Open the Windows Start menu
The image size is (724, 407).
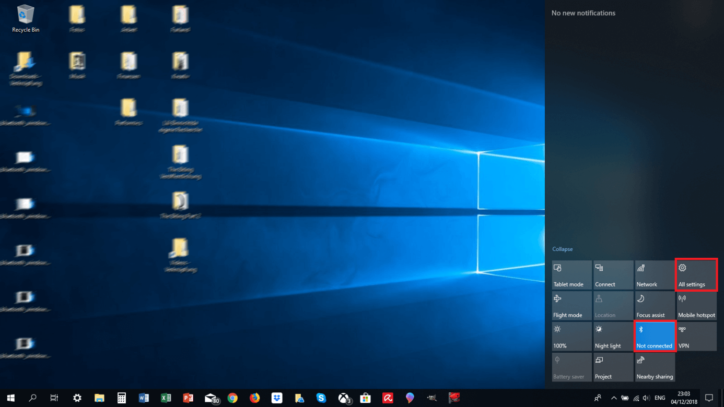pyautogui.click(x=10, y=398)
